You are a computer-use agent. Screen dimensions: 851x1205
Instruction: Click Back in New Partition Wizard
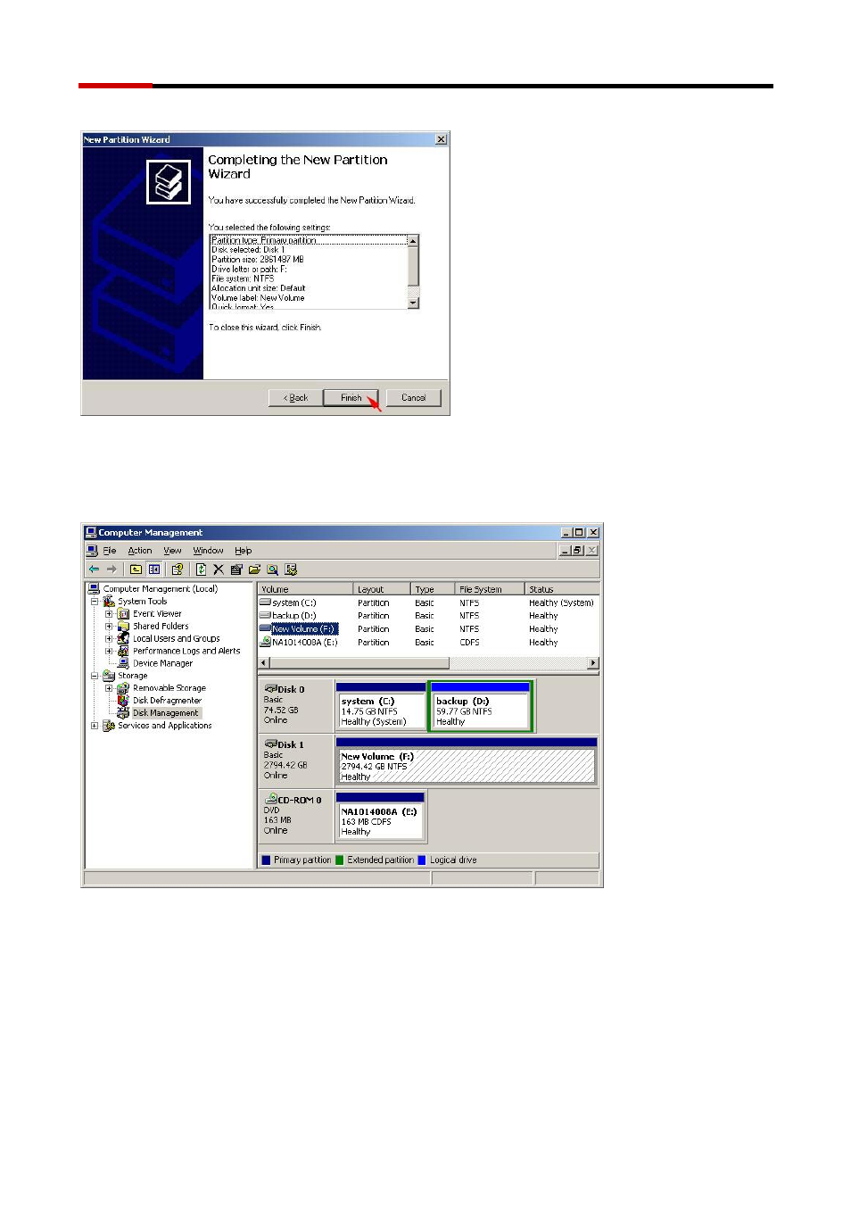tap(295, 398)
